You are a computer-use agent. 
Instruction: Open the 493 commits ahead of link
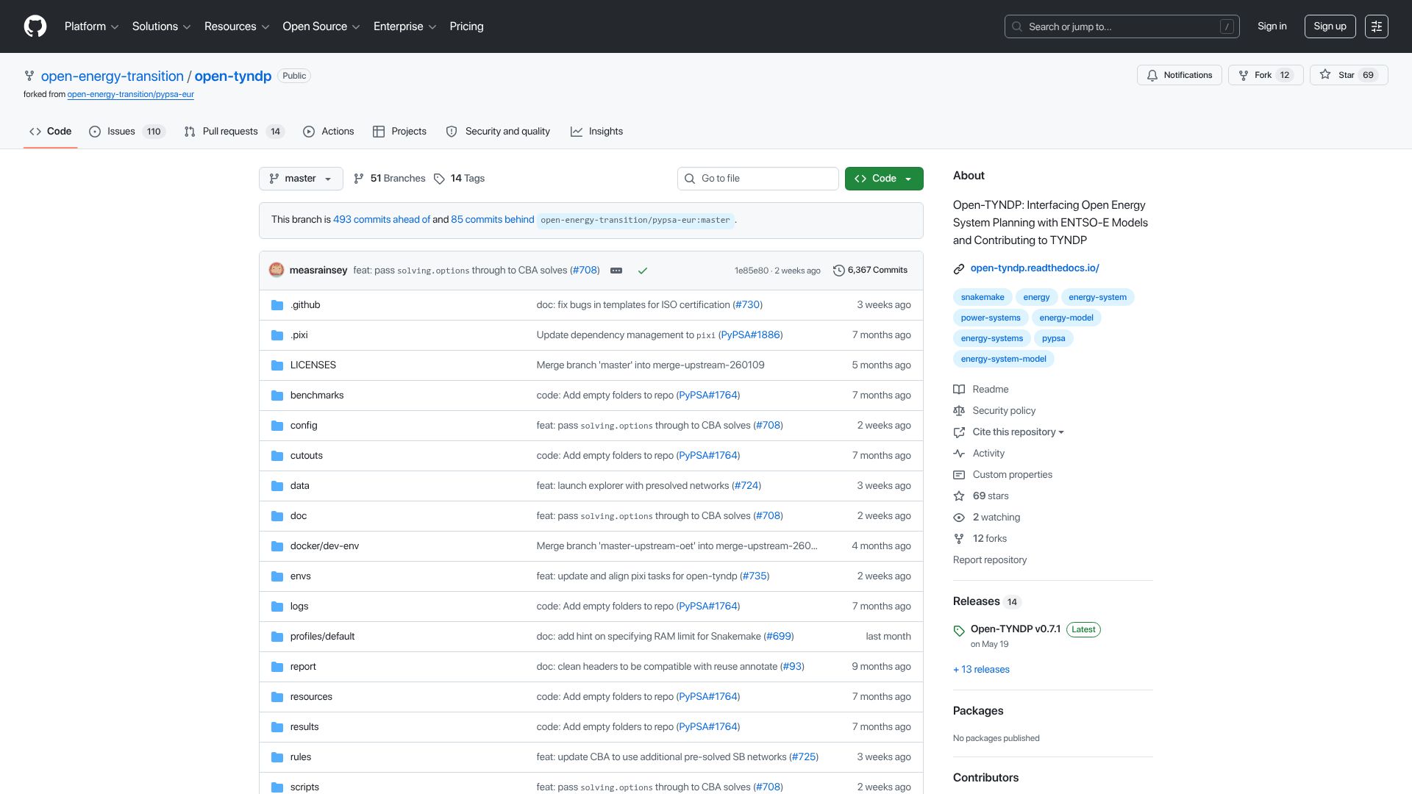click(x=382, y=220)
